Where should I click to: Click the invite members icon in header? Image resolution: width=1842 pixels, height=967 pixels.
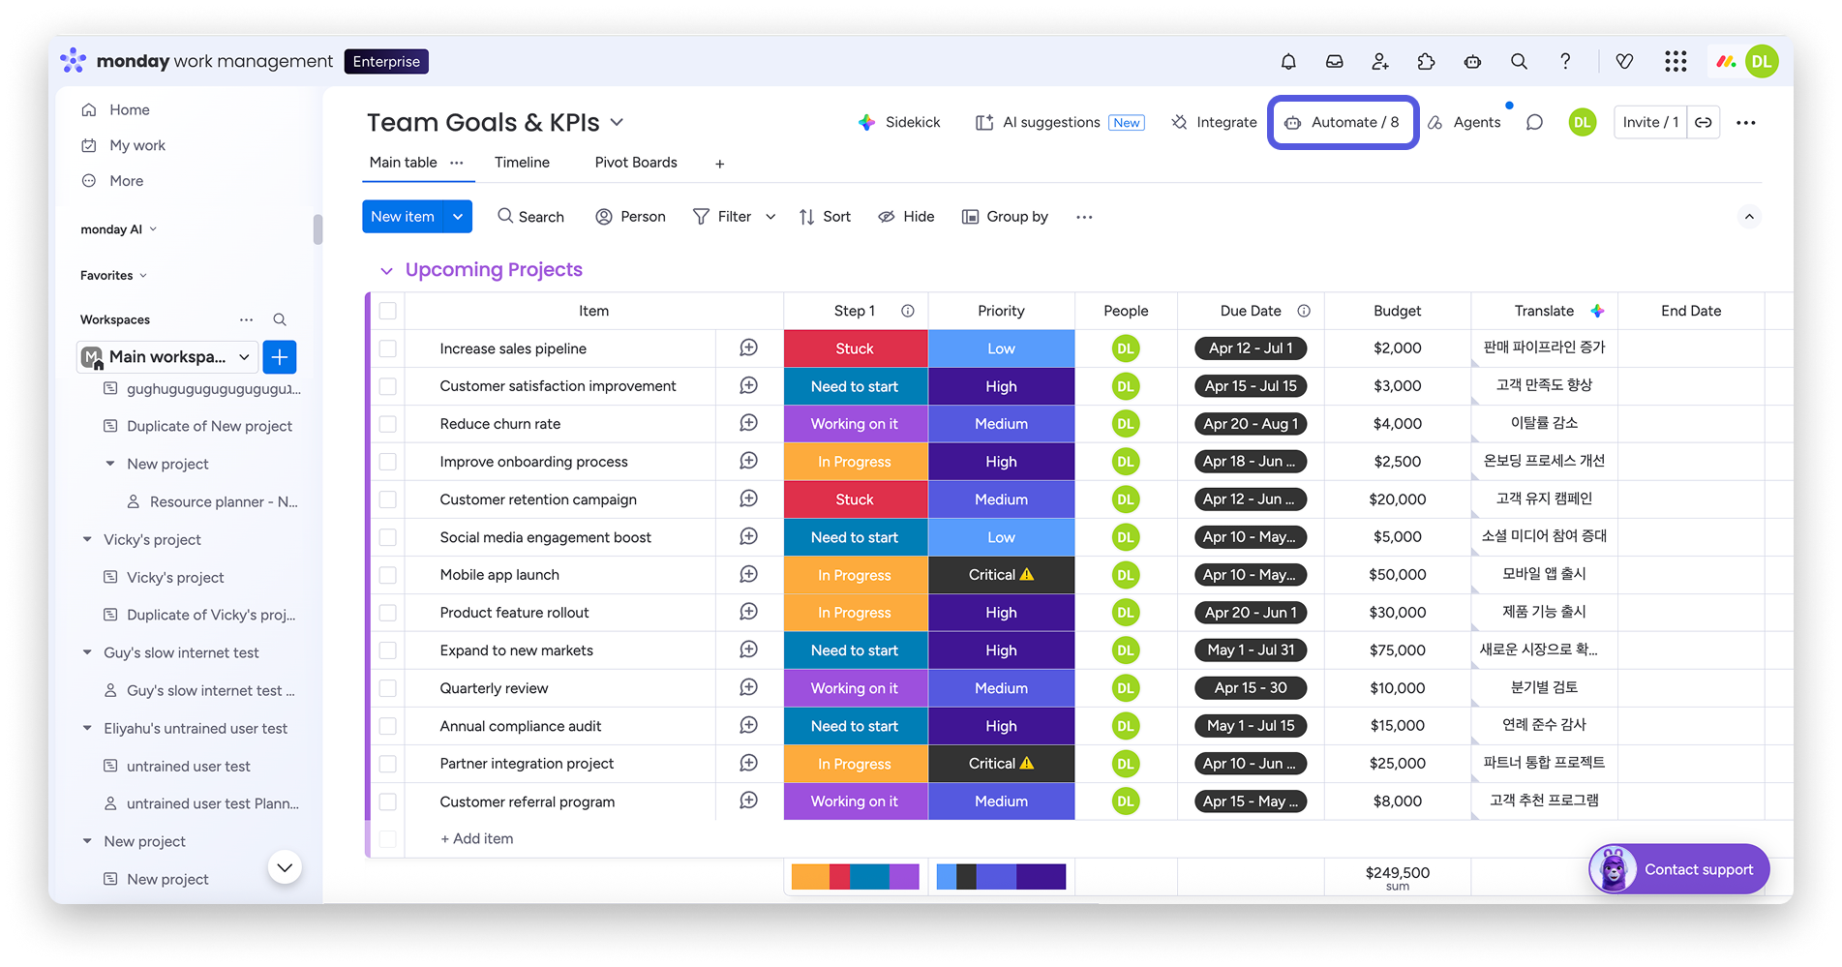tap(1380, 62)
